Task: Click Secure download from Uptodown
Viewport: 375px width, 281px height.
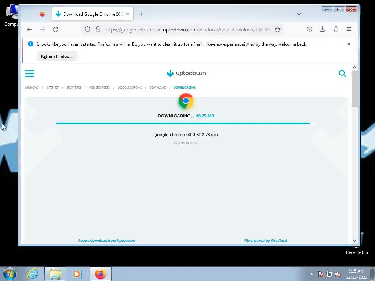Action: pos(107,241)
